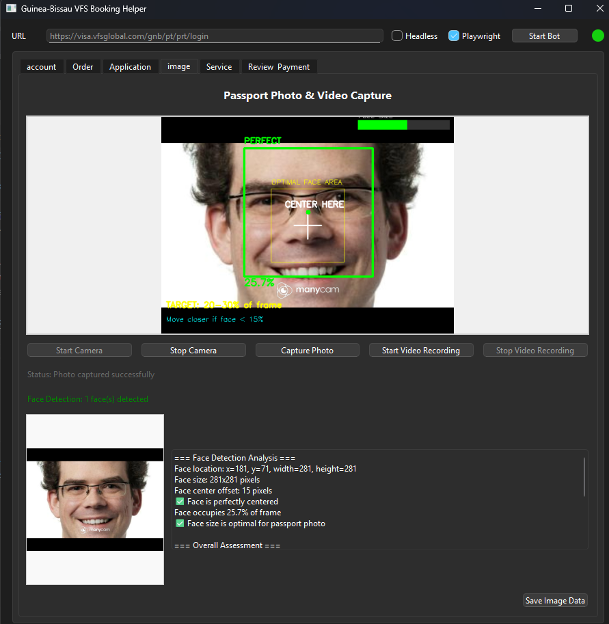609x624 pixels.
Task: Click "=== Face Detection Analysis ===" heading
Action: pyautogui.click(x=235, y=458)
